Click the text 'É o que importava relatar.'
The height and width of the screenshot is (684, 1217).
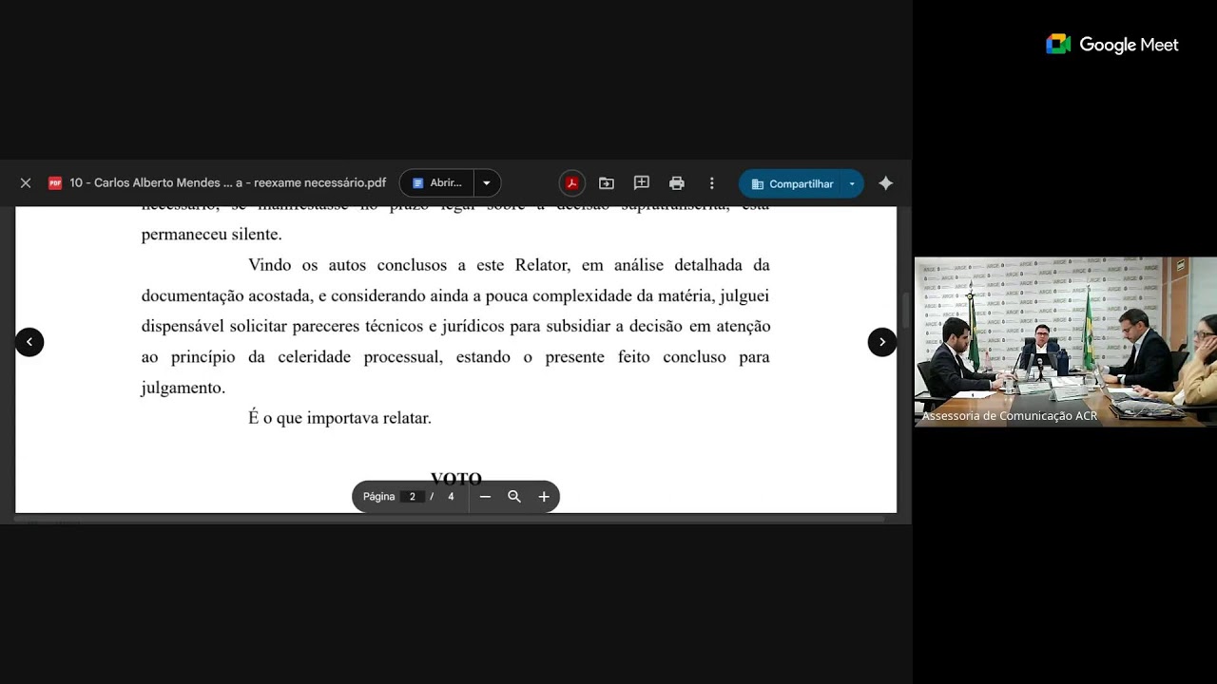[x=340, y=418]
